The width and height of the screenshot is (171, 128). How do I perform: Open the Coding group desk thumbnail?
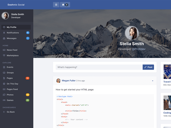click(167, 103)
